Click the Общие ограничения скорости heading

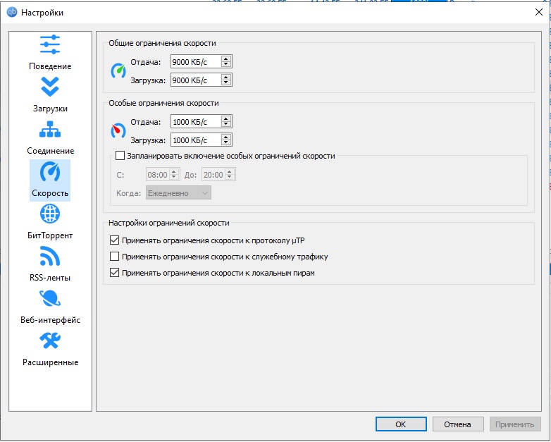[x=162, y=43]
